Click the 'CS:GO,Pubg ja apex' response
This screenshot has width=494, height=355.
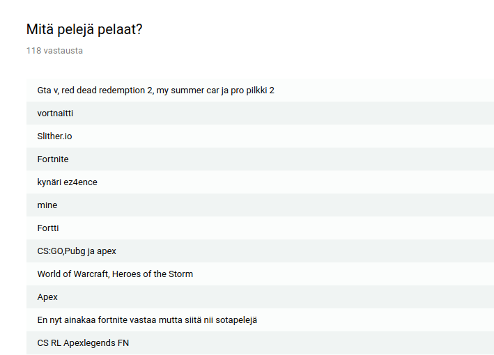click(x=77, y=251)
